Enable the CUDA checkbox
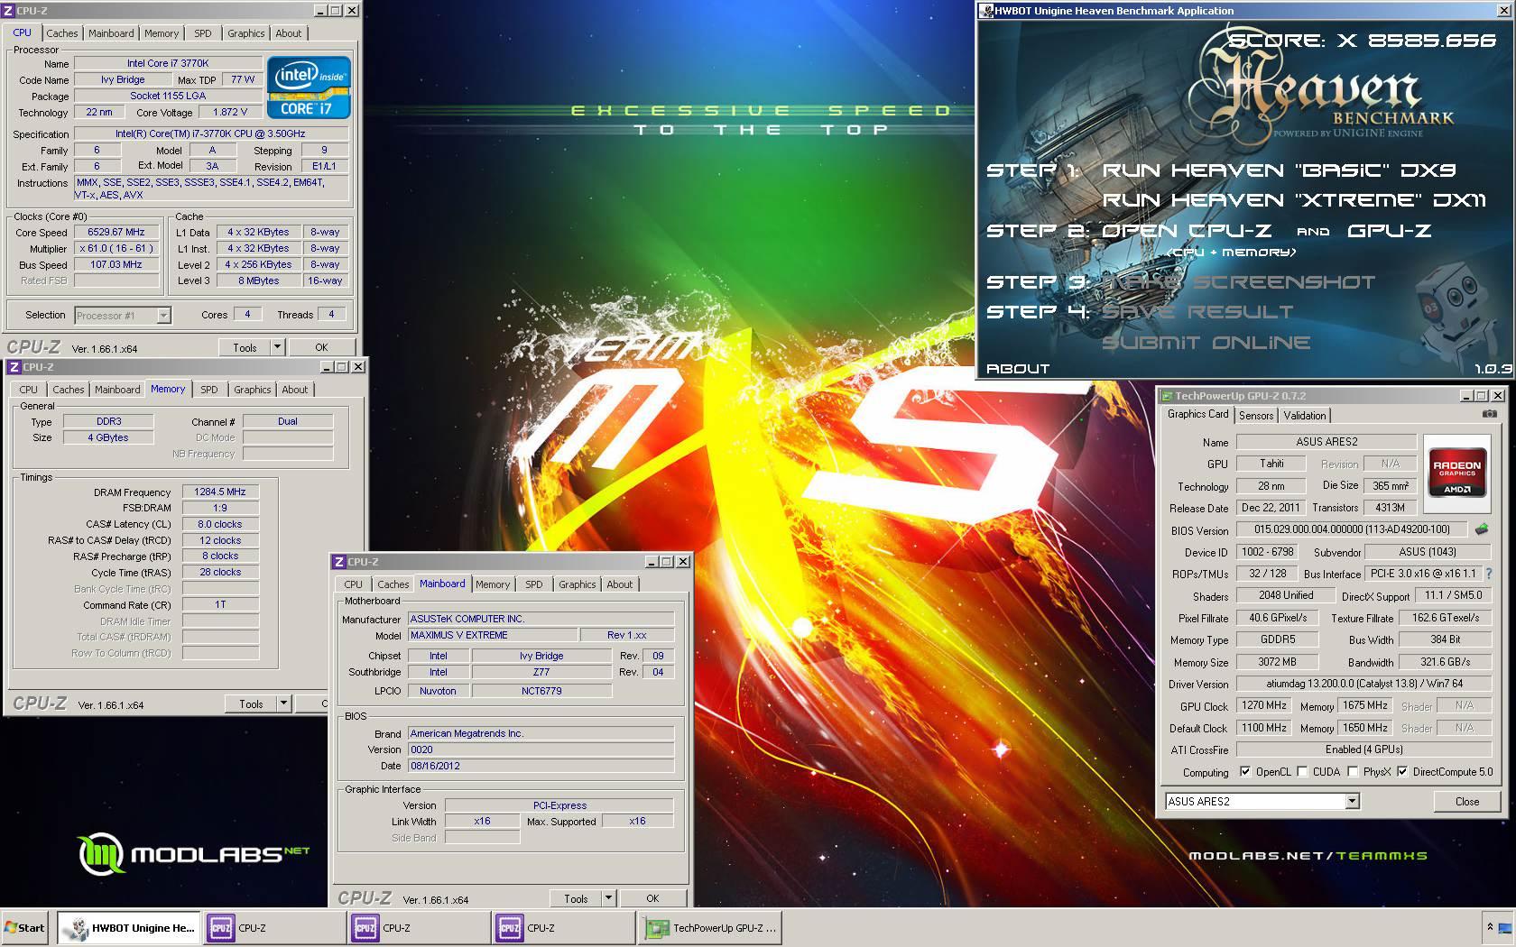1516x947 pixels. click(x=1302, y=772)
